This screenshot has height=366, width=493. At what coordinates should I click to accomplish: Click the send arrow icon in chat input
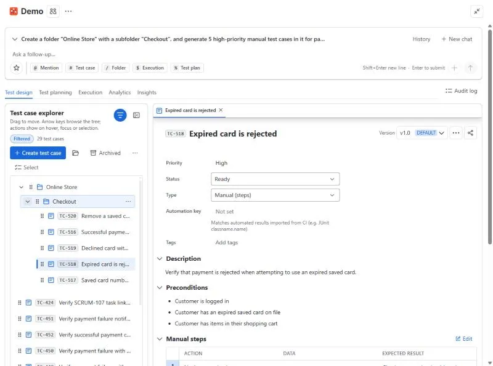[470, 68]
